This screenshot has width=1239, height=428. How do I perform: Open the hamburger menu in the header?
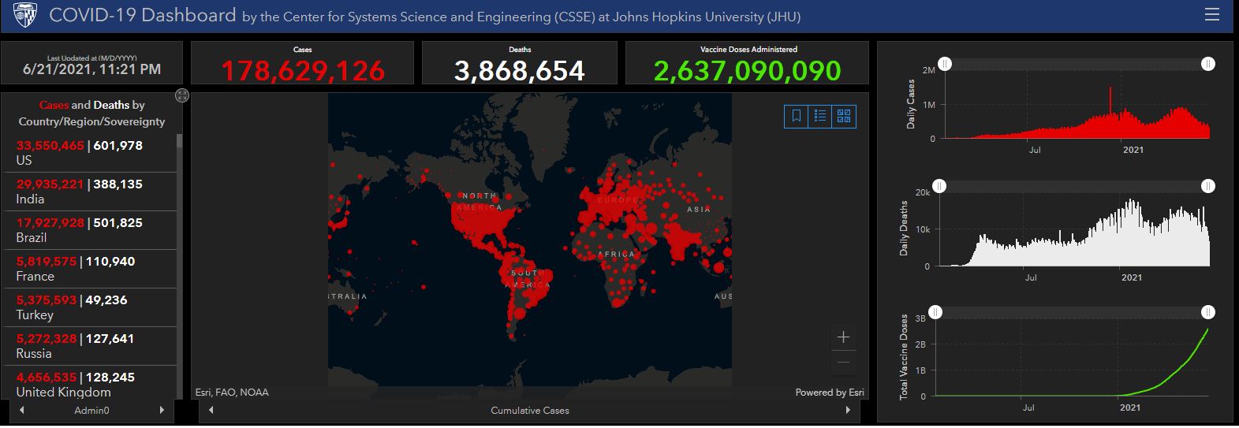pyautogui.click(x=1211, y=15)
